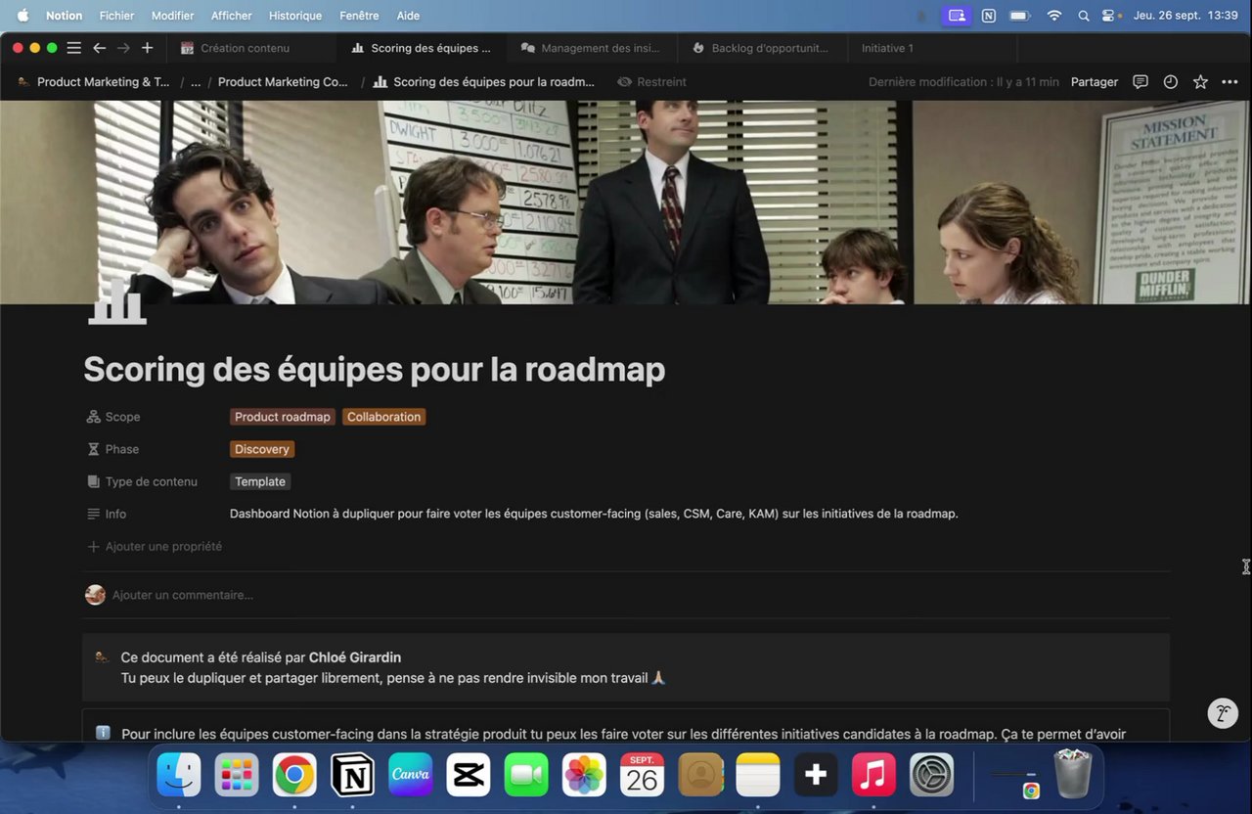Image resolution: width=1252 pixels, height=814 pixels.
Task: Switch to the Création contenu tab
Action: tap(250, 48)
